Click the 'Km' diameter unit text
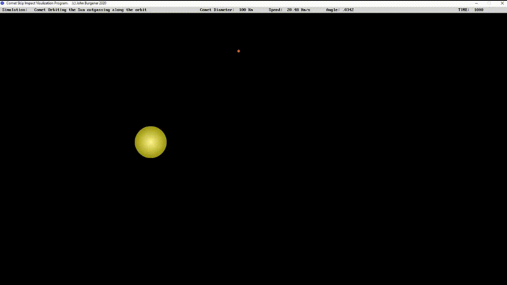 point(250,10)
